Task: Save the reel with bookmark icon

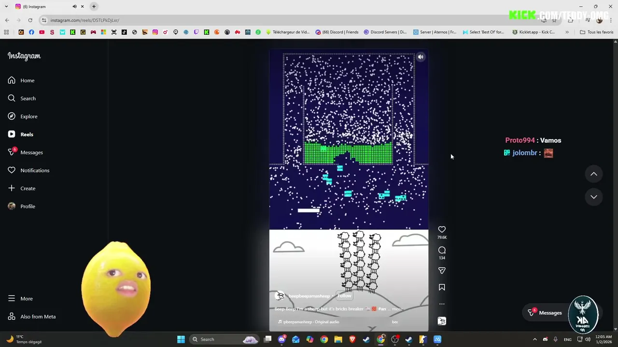Action: coord(442,287)
